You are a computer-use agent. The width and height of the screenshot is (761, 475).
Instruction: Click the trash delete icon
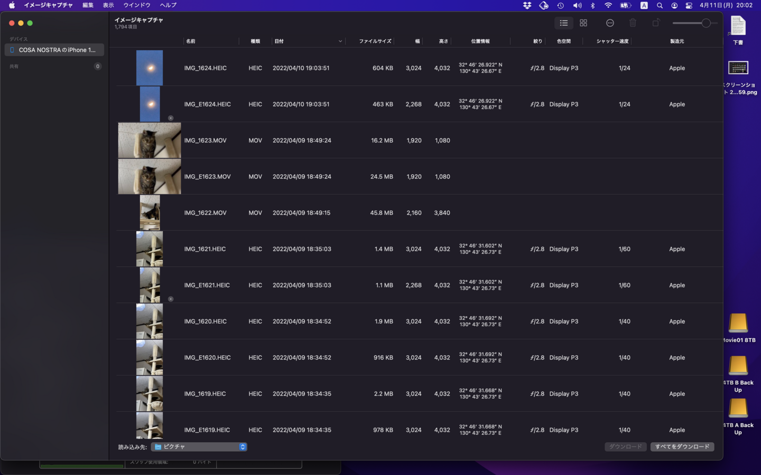point(633,23)
